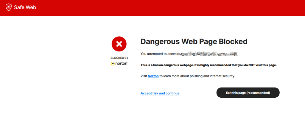Image resolution: width=305 pixels, height=114 pixels.
Task: Click the Safe Web header title text
Action: (x=25, y=7)
